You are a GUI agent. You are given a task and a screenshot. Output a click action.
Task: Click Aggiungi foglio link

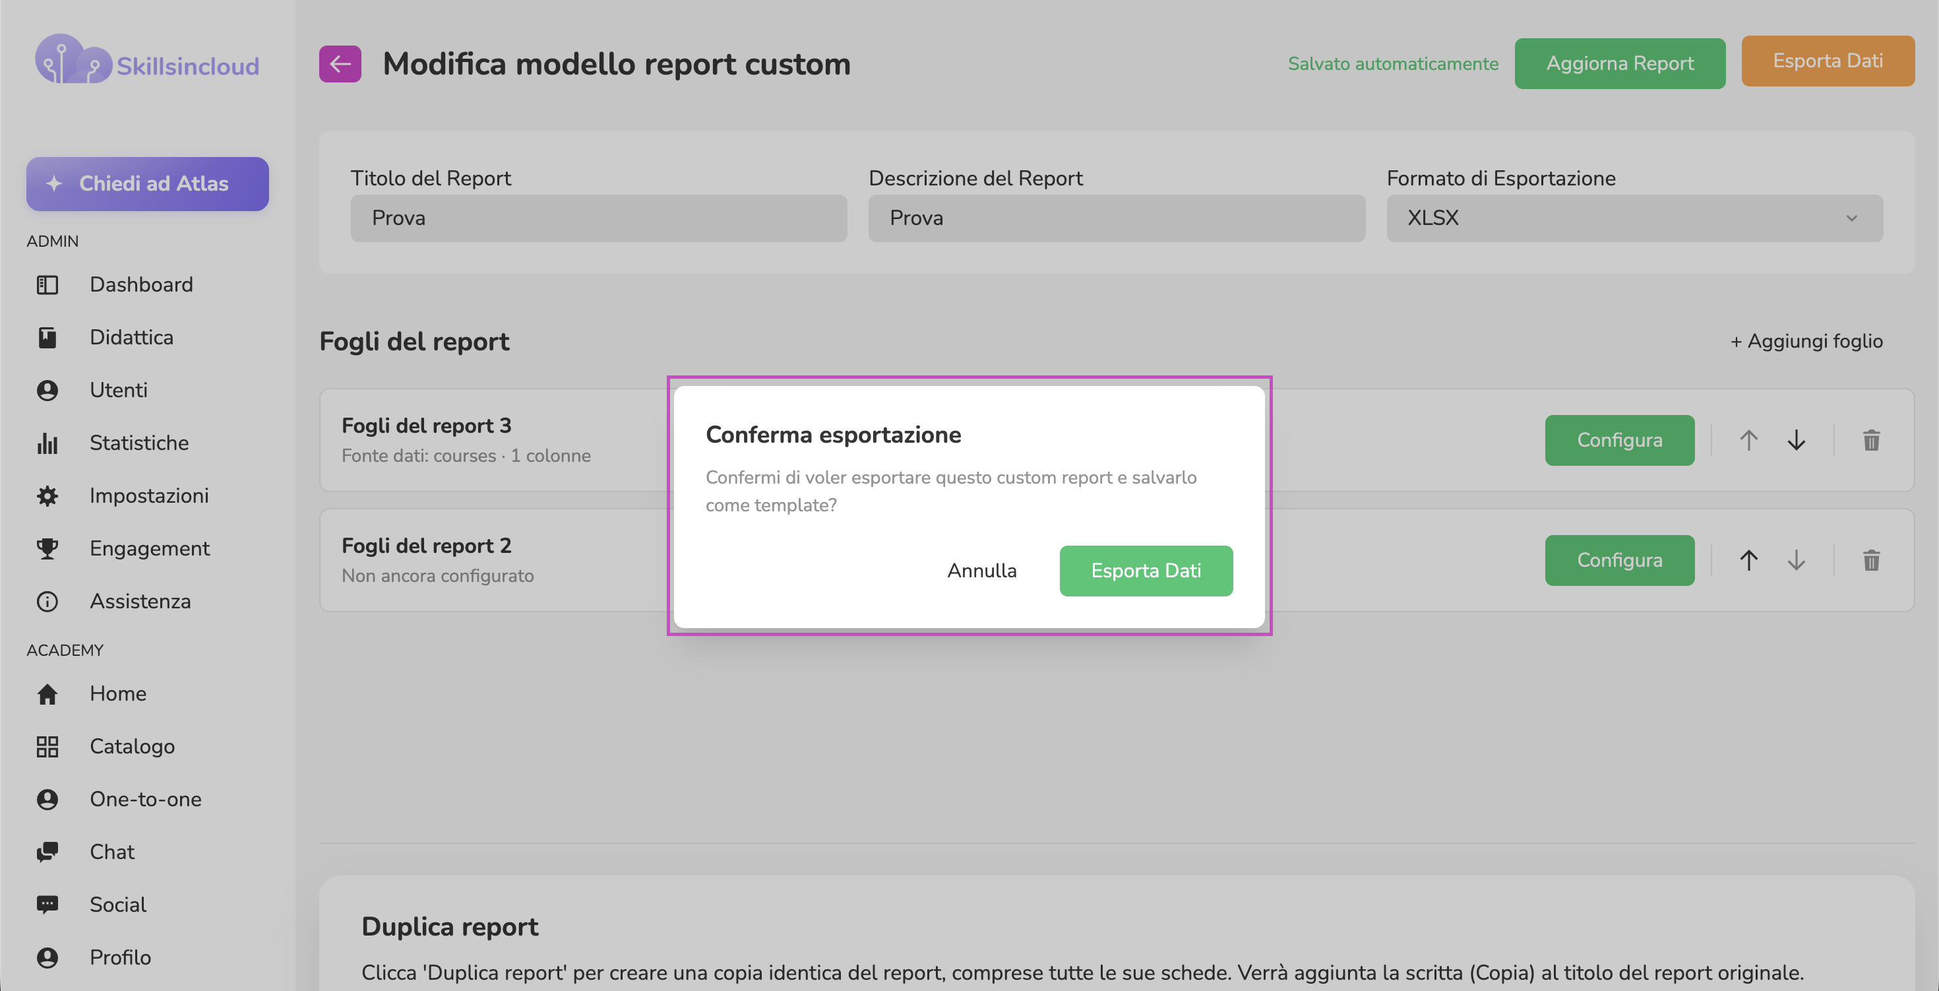(x=1806, y=341)
